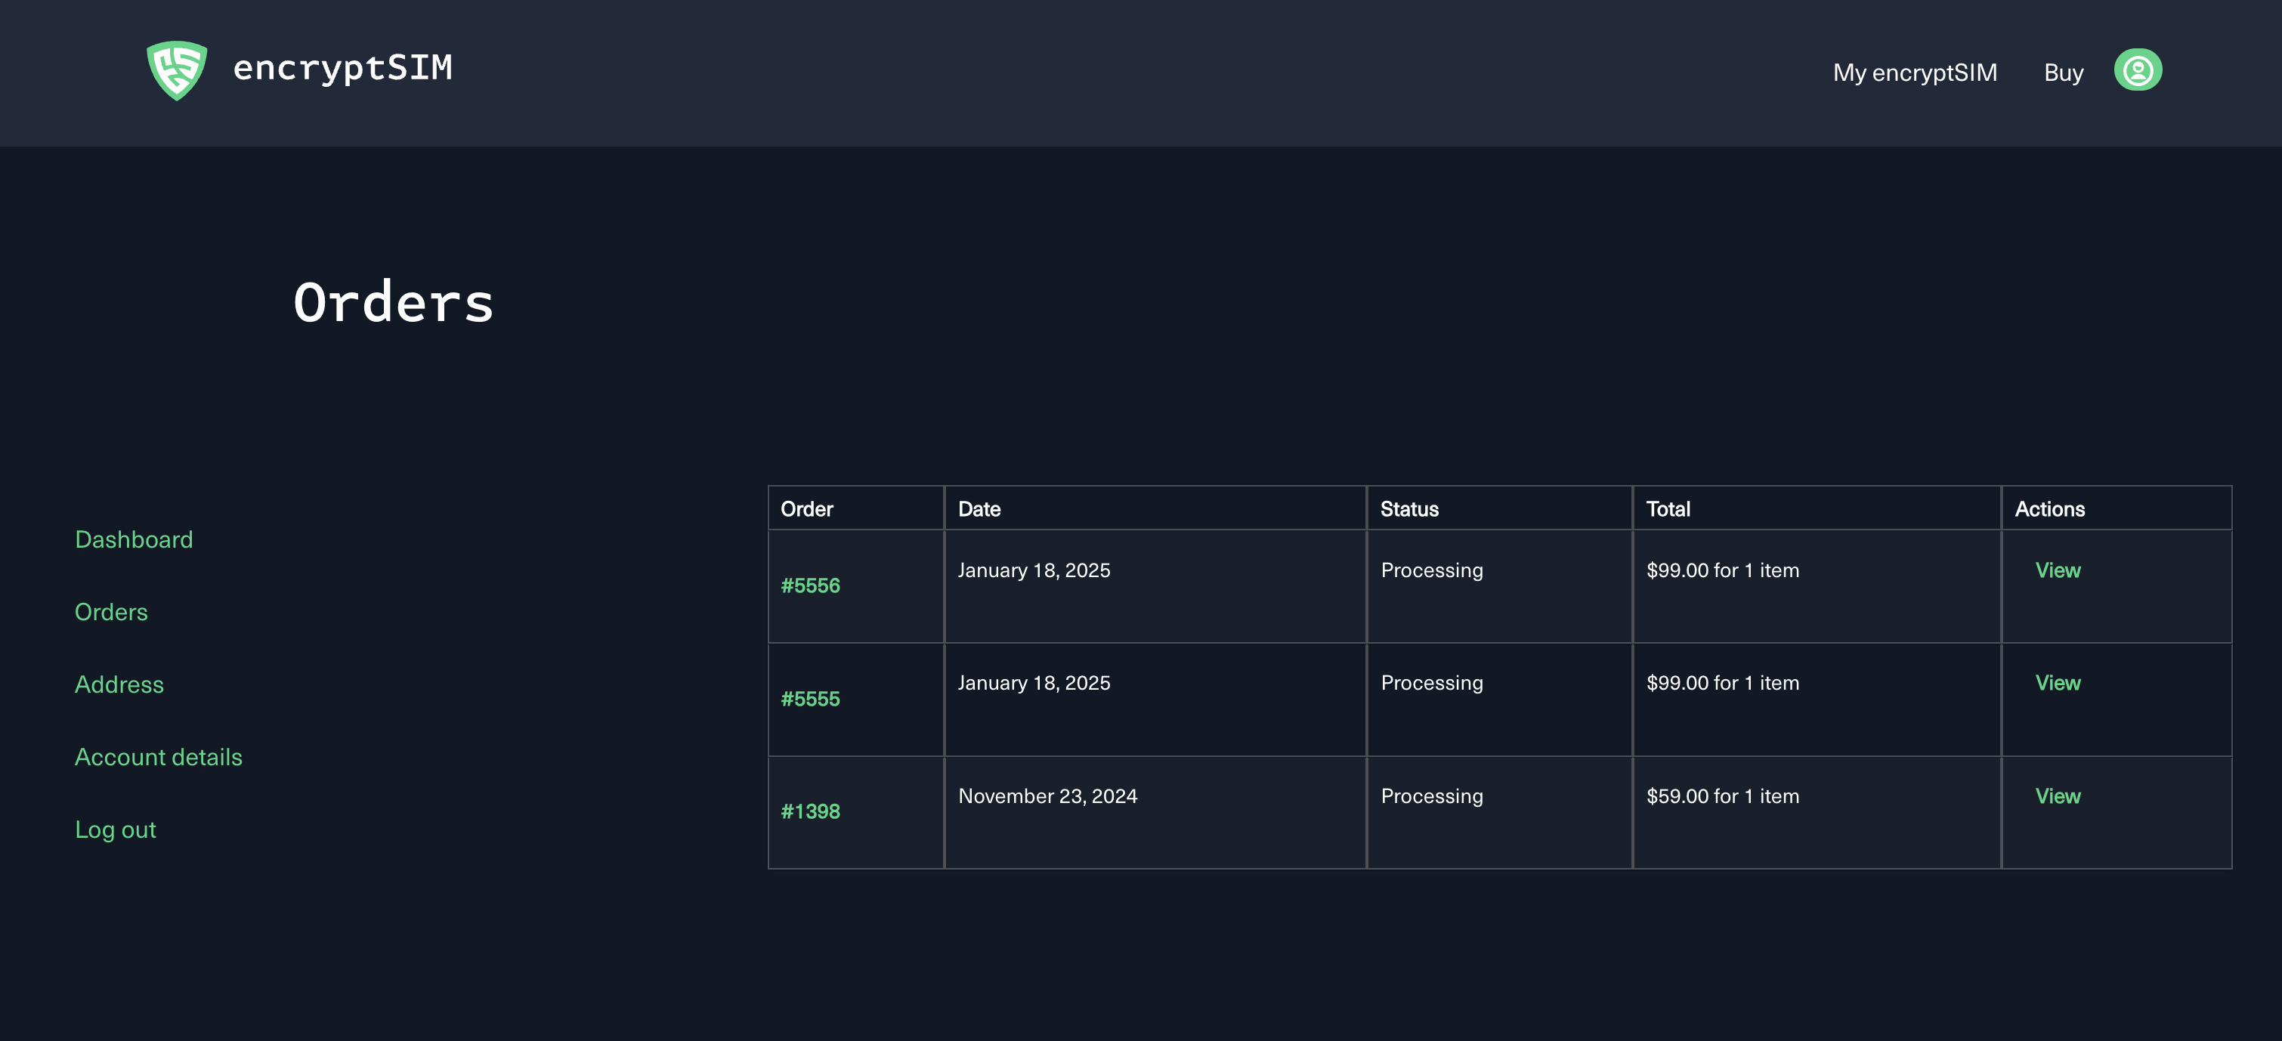View order #5556 details
The height and width of the screenshot is (1041, 2282).
2056,570
